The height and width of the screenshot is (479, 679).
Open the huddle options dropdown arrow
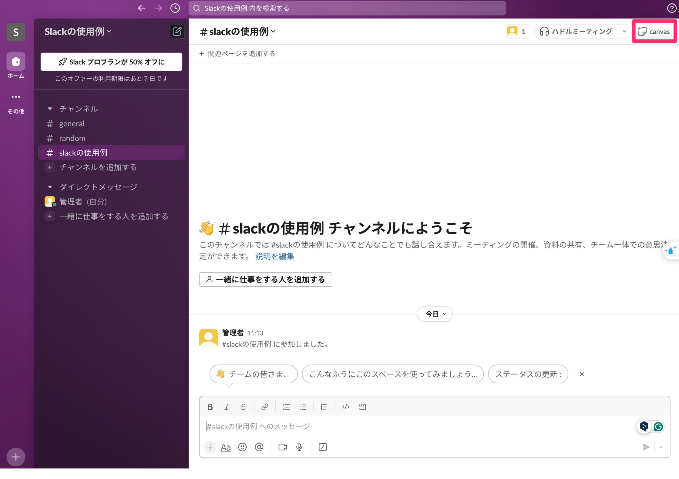[624, 31]
